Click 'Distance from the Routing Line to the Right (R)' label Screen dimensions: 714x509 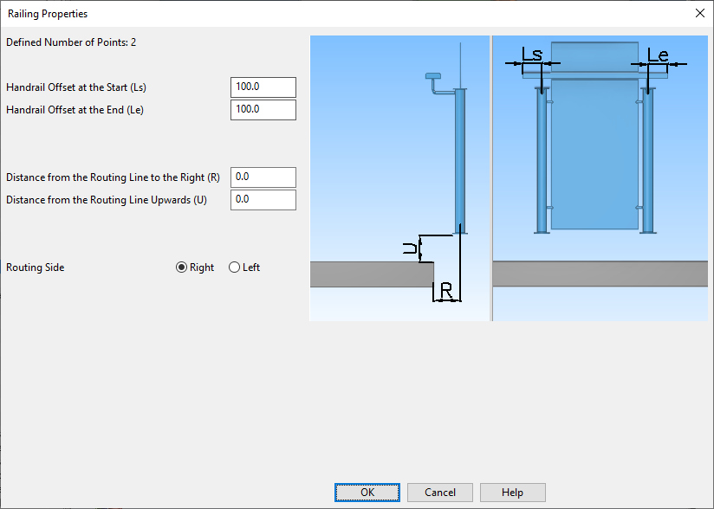coord(113,177)
